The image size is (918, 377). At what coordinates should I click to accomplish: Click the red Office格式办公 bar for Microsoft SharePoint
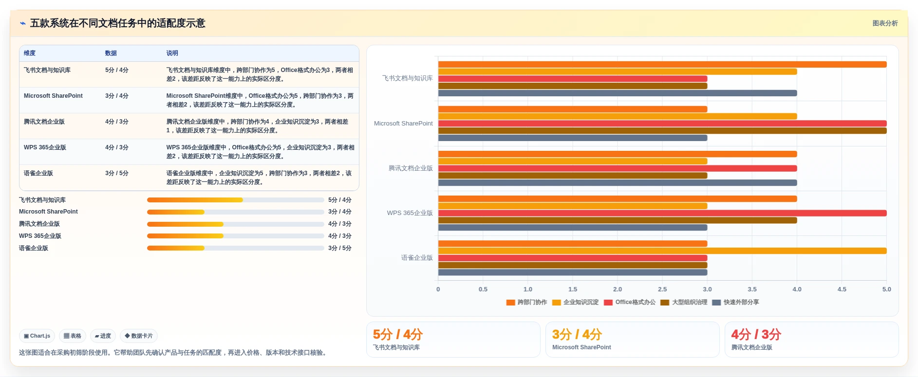(x=662, y=124)
